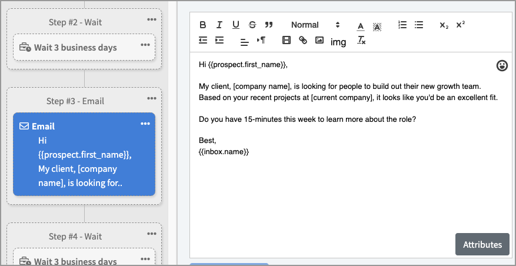516x266 pixels.
Task: Open the text background highlight color picker
Action: 377,25
